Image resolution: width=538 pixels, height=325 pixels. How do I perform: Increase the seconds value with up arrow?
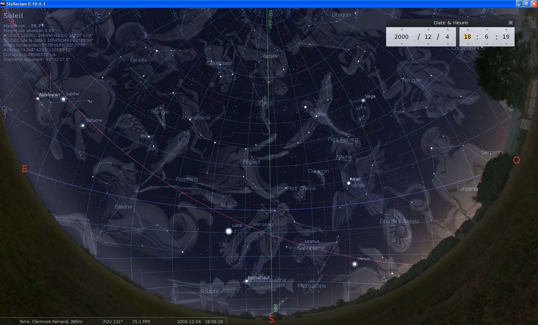[x=506, y=29]
